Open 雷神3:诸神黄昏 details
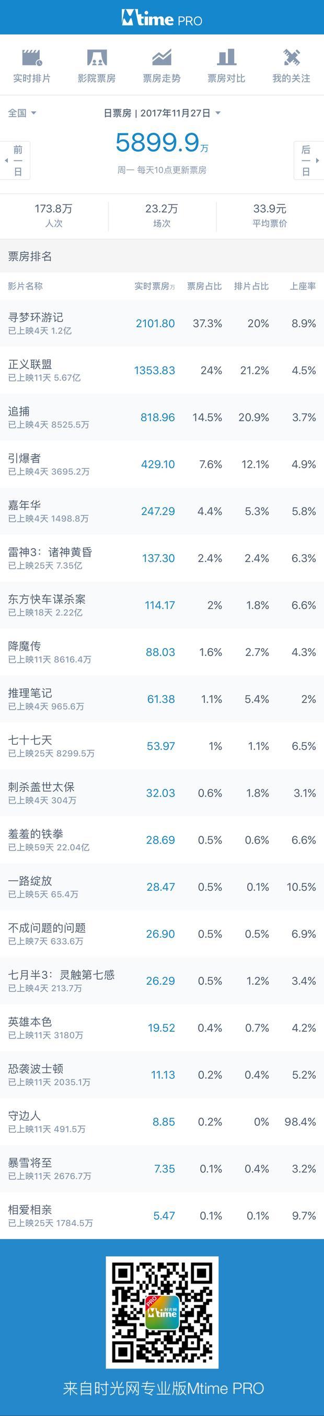Screen dimensions: 324x1416 click(x=162, y=558)
